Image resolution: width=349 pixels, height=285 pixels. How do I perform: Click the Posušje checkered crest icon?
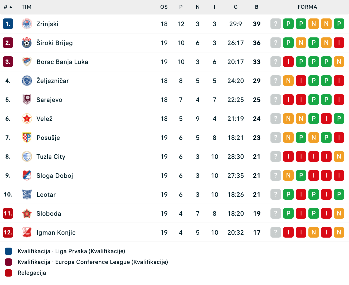pyautogui.click(x=27, y=138)
